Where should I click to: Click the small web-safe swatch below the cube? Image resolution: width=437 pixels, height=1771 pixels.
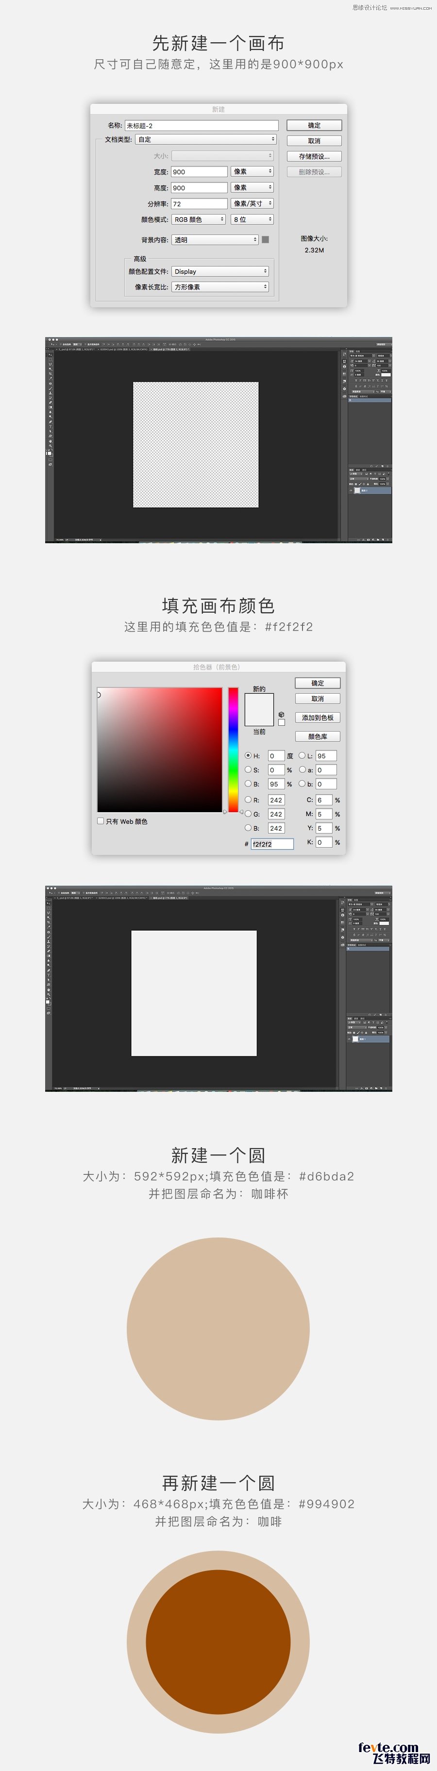click(x=281, y=722)
